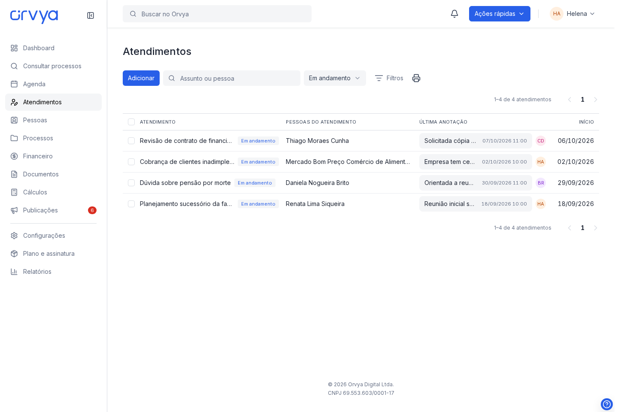Go to previous page arrow at bottom

(570, 228)
